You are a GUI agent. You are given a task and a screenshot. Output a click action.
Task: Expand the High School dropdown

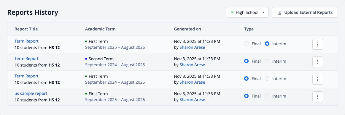click(247, 12)
